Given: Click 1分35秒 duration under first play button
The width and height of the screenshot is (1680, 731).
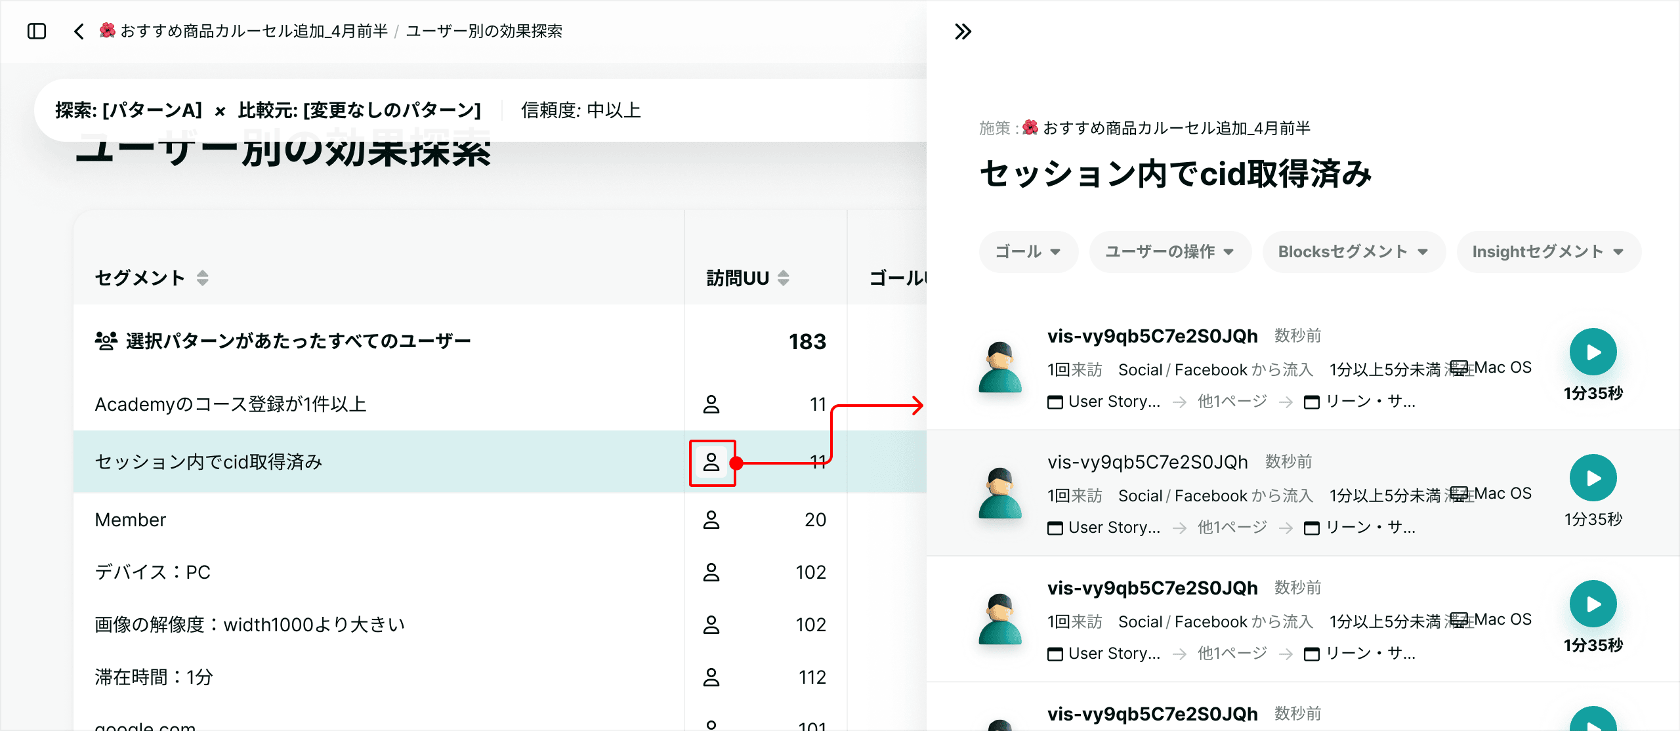Looking at the screenshot, I should 1593,393.
